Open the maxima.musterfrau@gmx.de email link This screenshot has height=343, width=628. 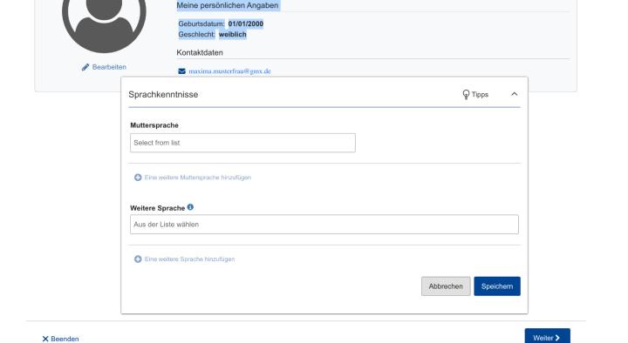coord(229,71)
